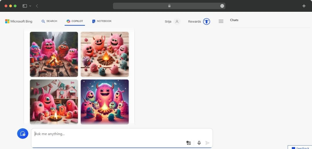Click the send arrow icon

click(207, 143)
